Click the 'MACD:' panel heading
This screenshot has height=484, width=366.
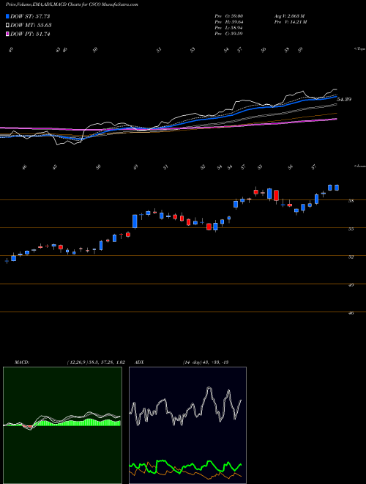click(x=21, y=362)
